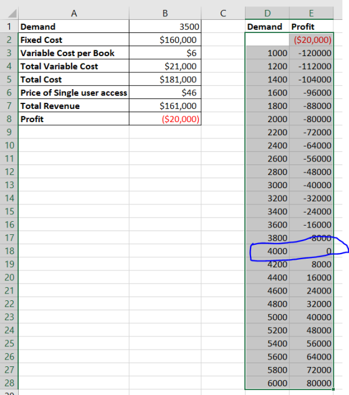Select profit value 48000
Viewport: 349px width, 395px height.
pyautogui.click(x=312, y=330)
